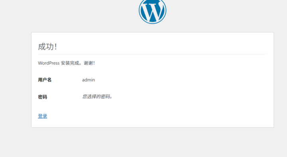This screenshot has width=287, height=157.
Task: Click the 录 character of the login link
Action: tap(45, 116)
